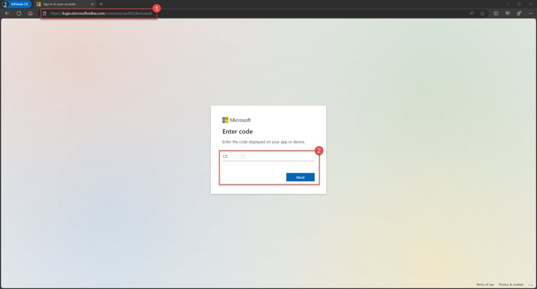Viewport: 537px width, 289px height.
Task: Select the 'Sign in to your account' tab
Action: (x=63, y=4)
